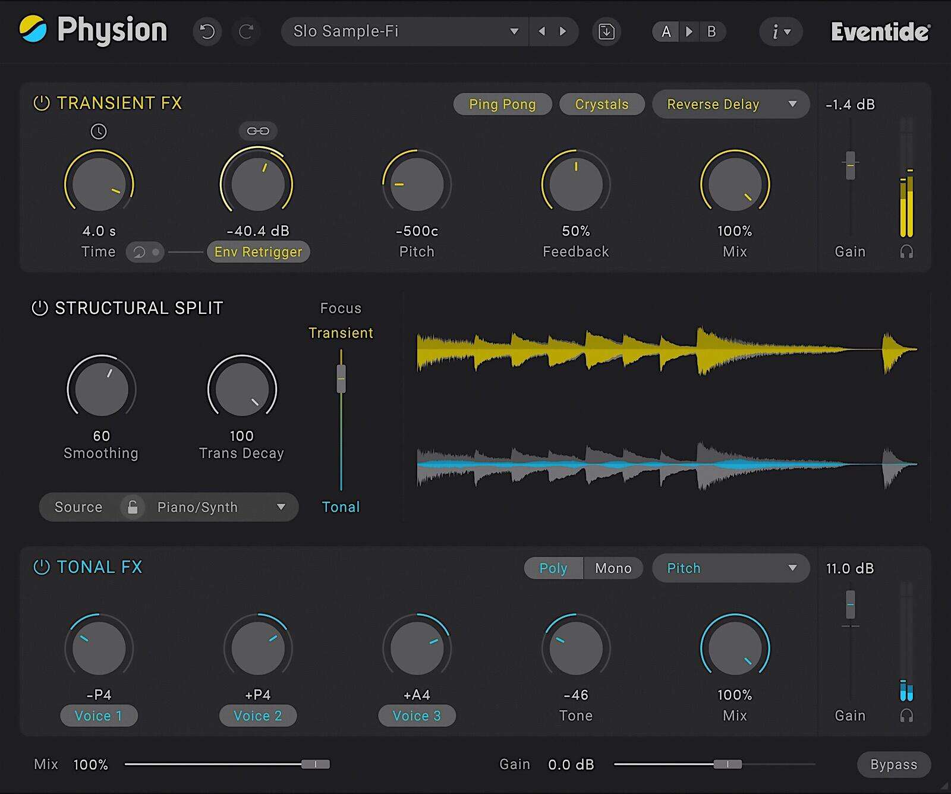Click the Transient focus label

341,333
